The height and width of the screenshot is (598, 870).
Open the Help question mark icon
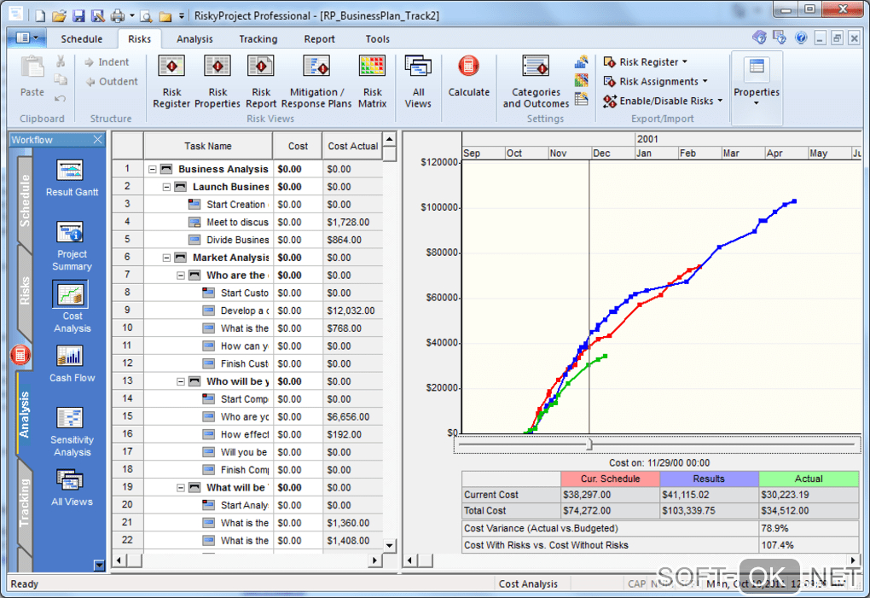coord(801,38)
